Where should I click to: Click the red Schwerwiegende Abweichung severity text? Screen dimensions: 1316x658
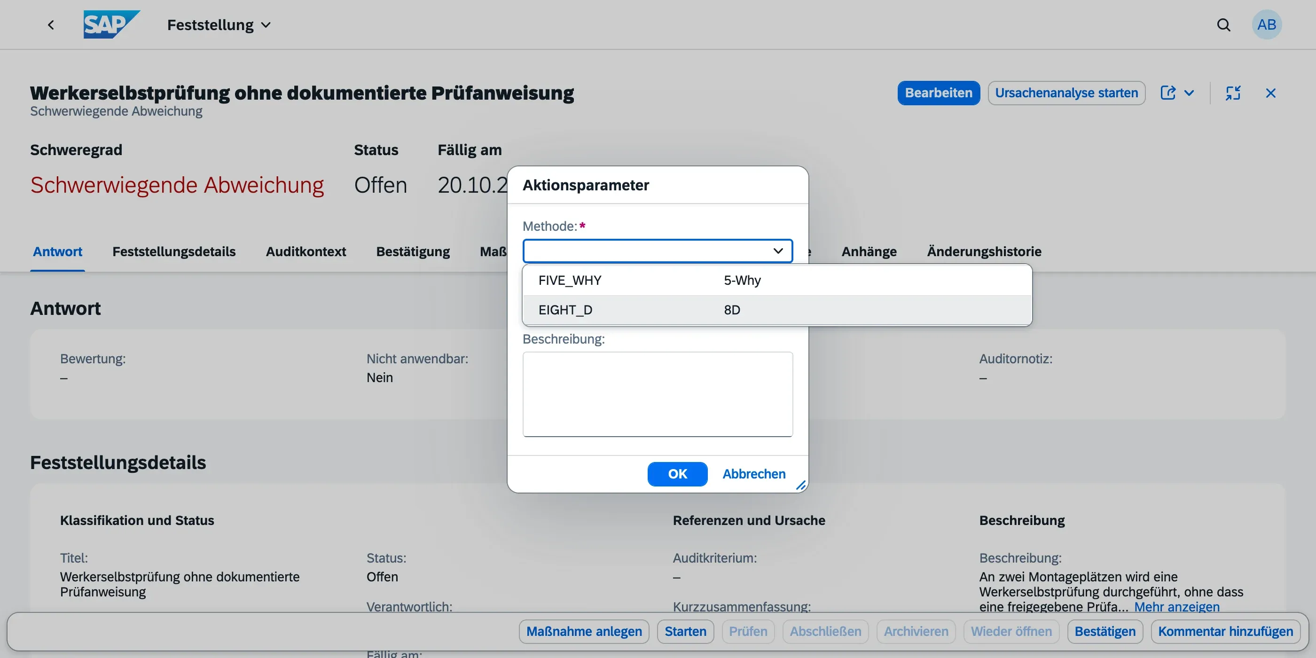point(177,185)
